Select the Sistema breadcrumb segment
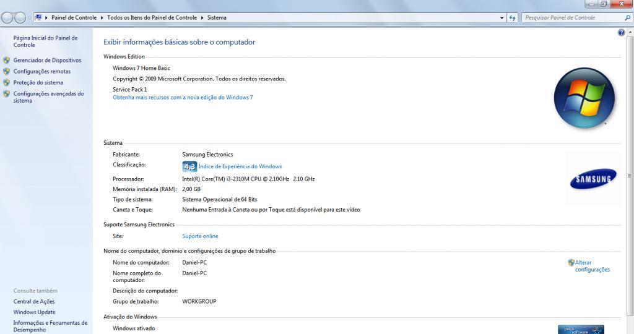 [217, 18]
